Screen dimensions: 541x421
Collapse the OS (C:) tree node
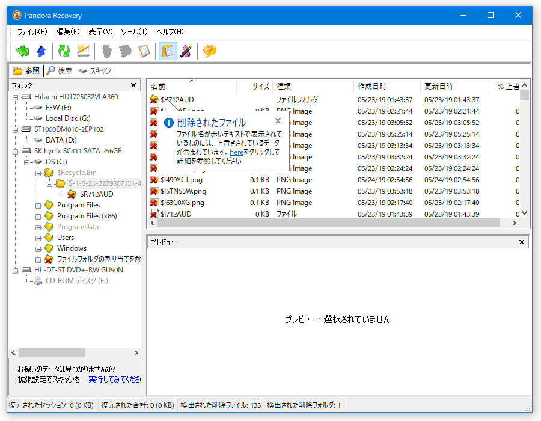26,162
